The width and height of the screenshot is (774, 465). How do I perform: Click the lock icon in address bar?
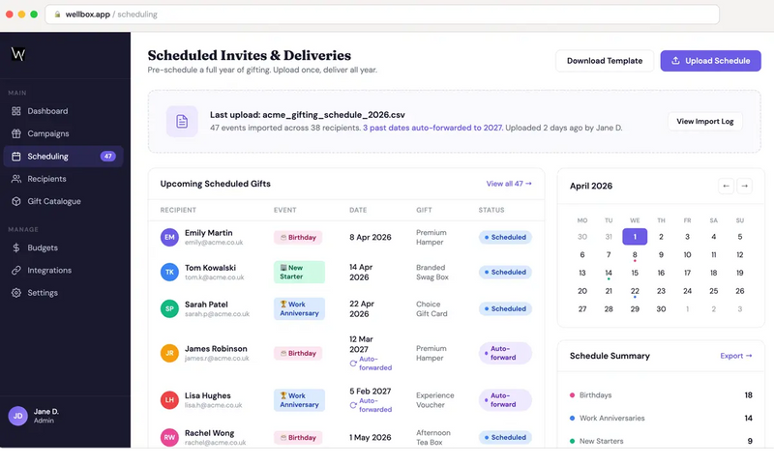(x=57, y=15)
